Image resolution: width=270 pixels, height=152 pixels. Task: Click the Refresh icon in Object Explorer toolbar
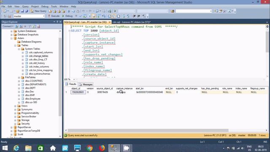pos(34,26)
